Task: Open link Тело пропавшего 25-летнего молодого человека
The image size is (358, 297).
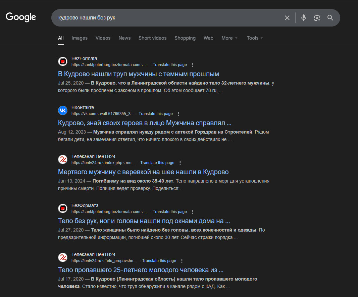Action: click(141, 270)
